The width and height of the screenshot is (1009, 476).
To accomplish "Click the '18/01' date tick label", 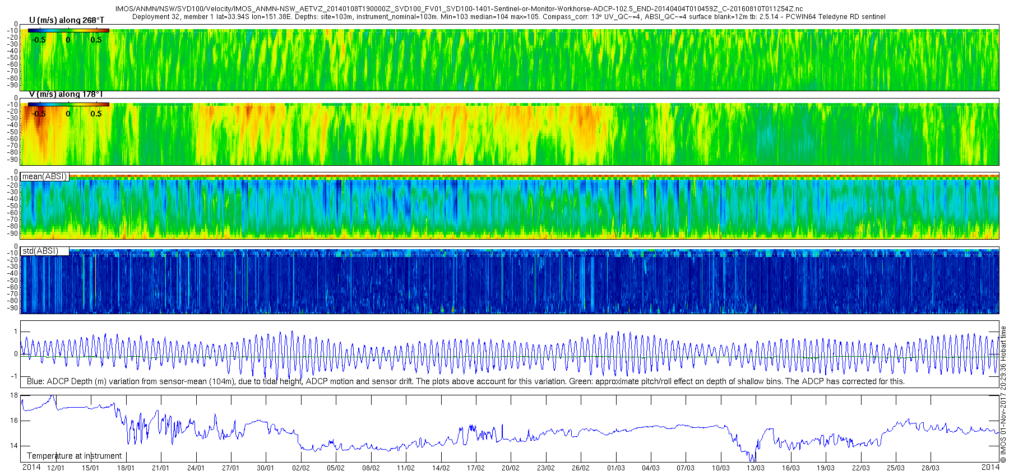I will [126, 468].
